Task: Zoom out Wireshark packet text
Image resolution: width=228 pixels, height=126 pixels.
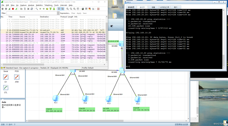Action: (71, 9)
